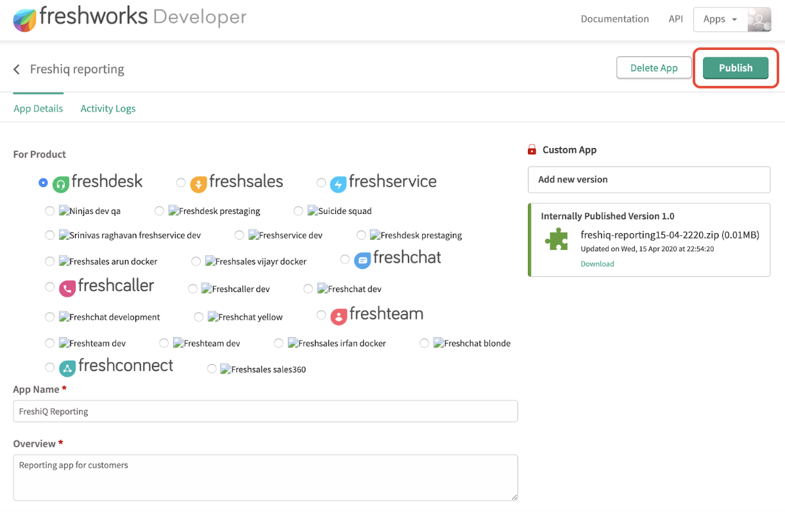Click the App Name input field
Screen dimensions: 785x512
point(266,411)
